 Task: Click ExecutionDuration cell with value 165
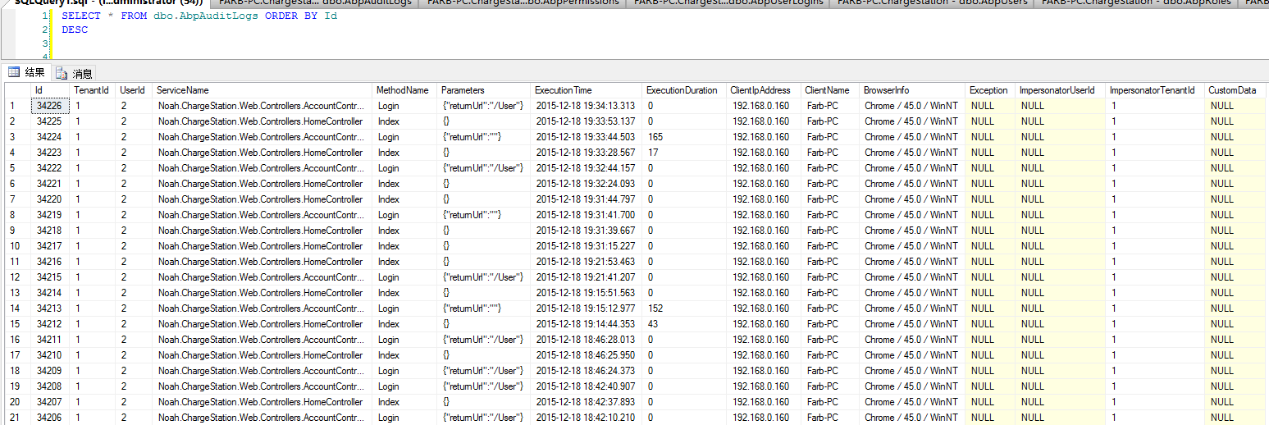point(685,137)
